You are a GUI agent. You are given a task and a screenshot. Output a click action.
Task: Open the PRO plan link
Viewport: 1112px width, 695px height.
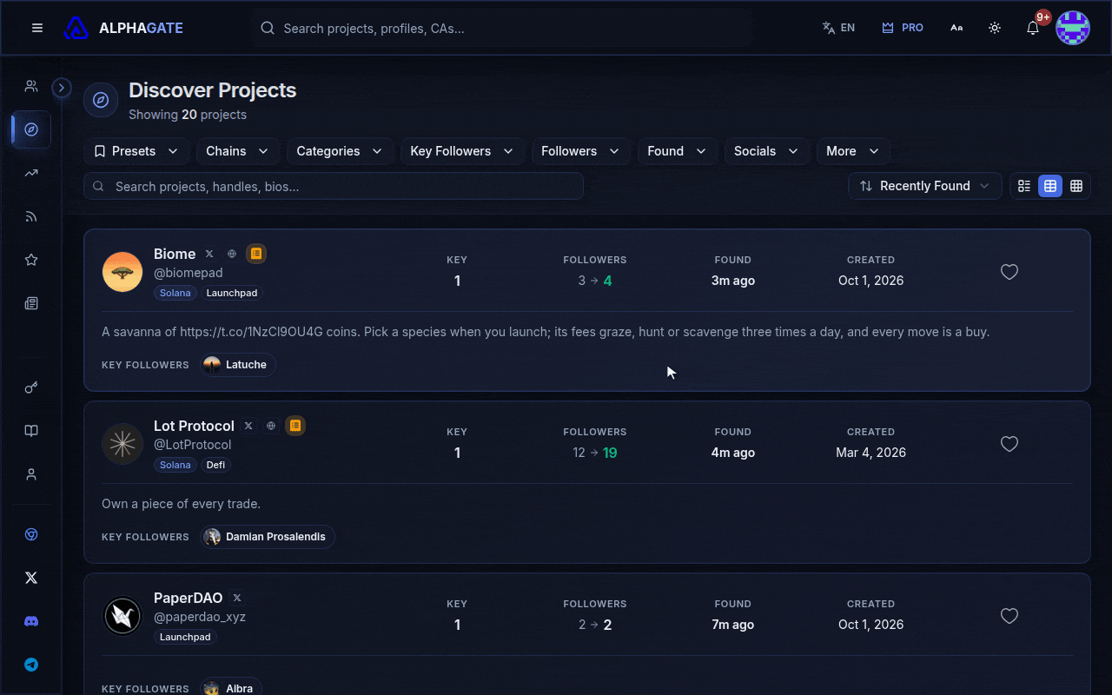coord(903,28)
